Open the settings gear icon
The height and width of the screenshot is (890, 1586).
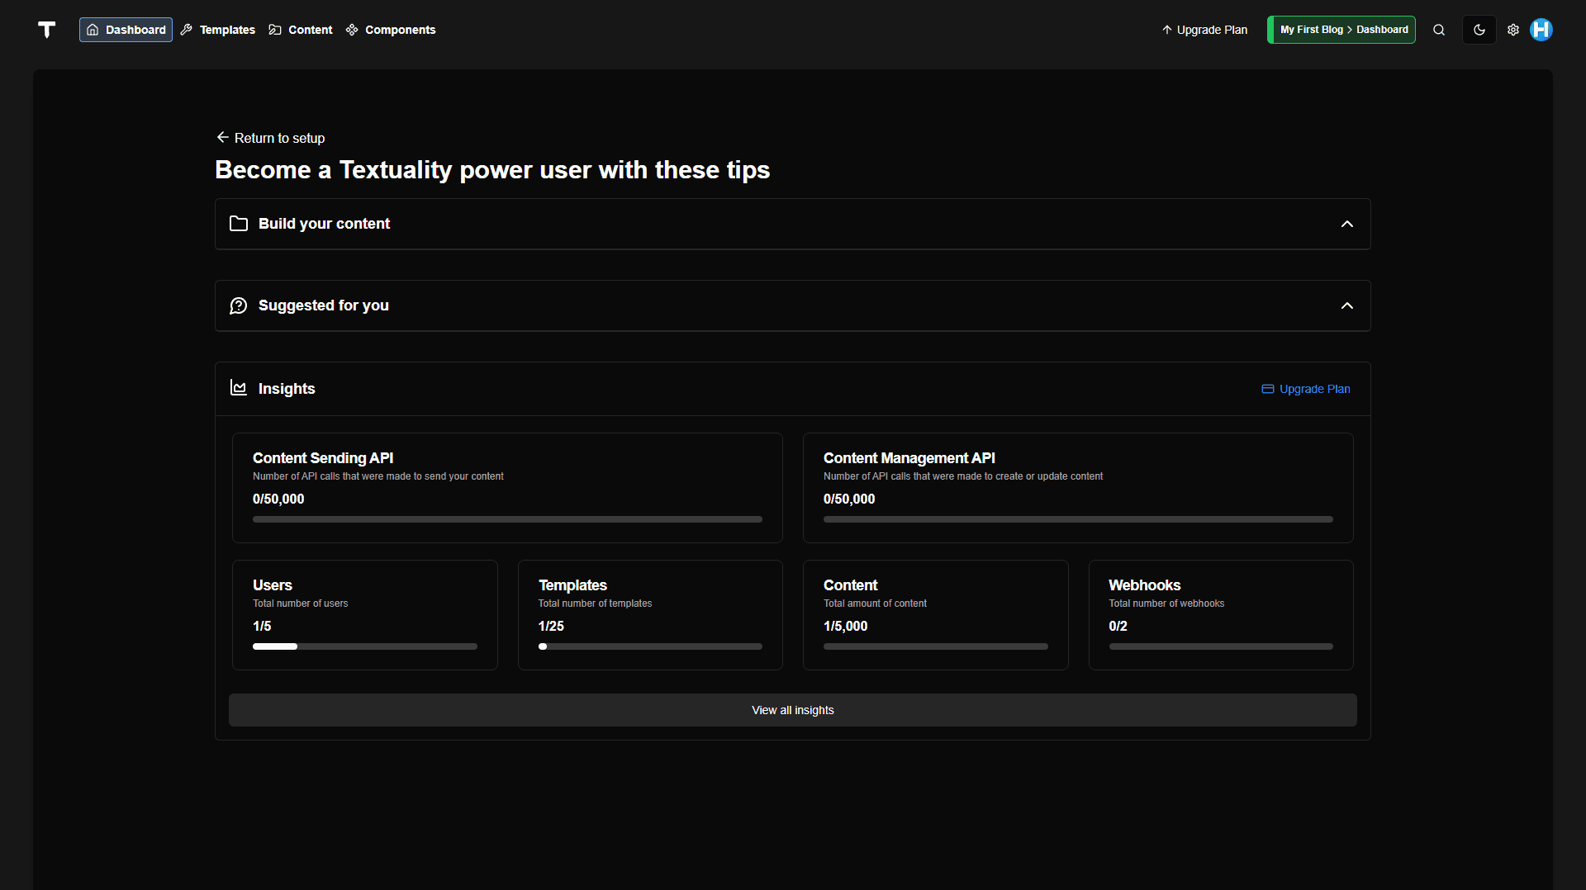click(1512, 30)
